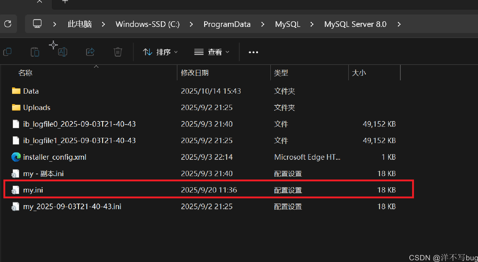Navigate to Windows-SSD (C:) breadcrumb
This screenshot has width=478, height=262.
coord(148,24)
